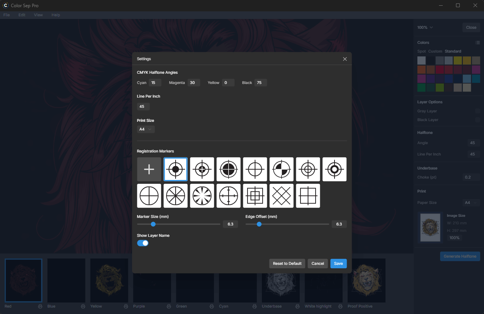Screen dimensions: 484x314
Task: Turn off Show Layer Name switch
Action: [143, 243]
